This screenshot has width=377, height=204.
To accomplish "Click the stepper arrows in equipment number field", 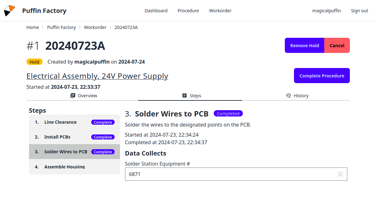I will click(x=340, y=174).
